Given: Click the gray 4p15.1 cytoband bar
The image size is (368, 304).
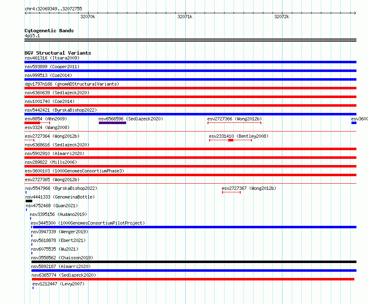Looking at the screenshot, I should coord(190,40).
